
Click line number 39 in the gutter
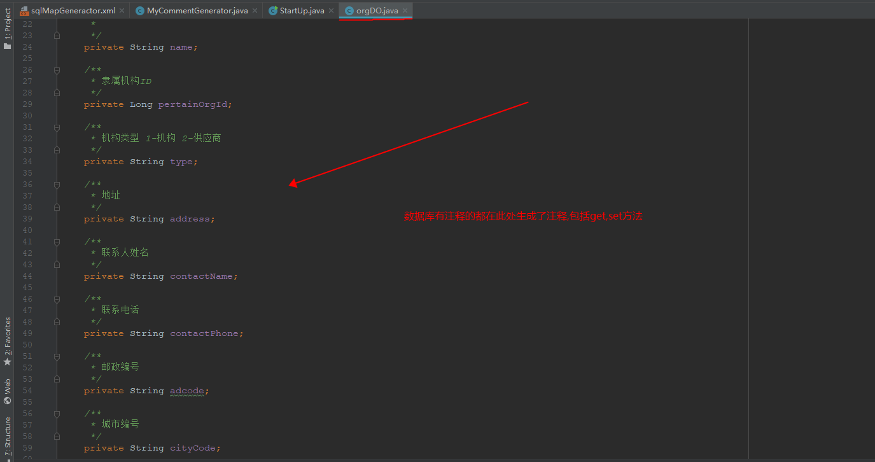(27, 218)
